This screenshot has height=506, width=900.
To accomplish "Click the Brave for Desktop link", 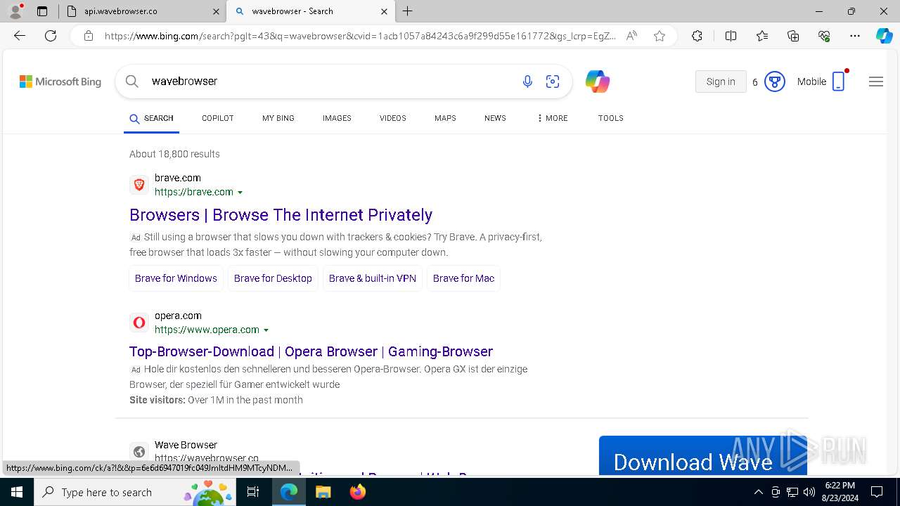I will point(273,278).
